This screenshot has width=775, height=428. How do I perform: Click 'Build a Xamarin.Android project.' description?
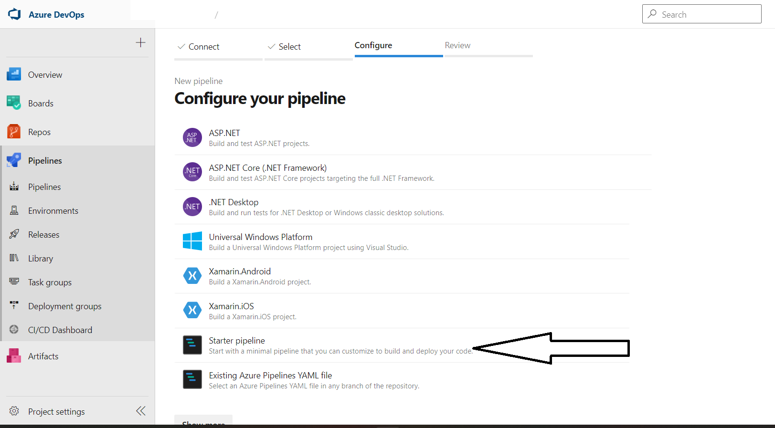coord(260,282)
